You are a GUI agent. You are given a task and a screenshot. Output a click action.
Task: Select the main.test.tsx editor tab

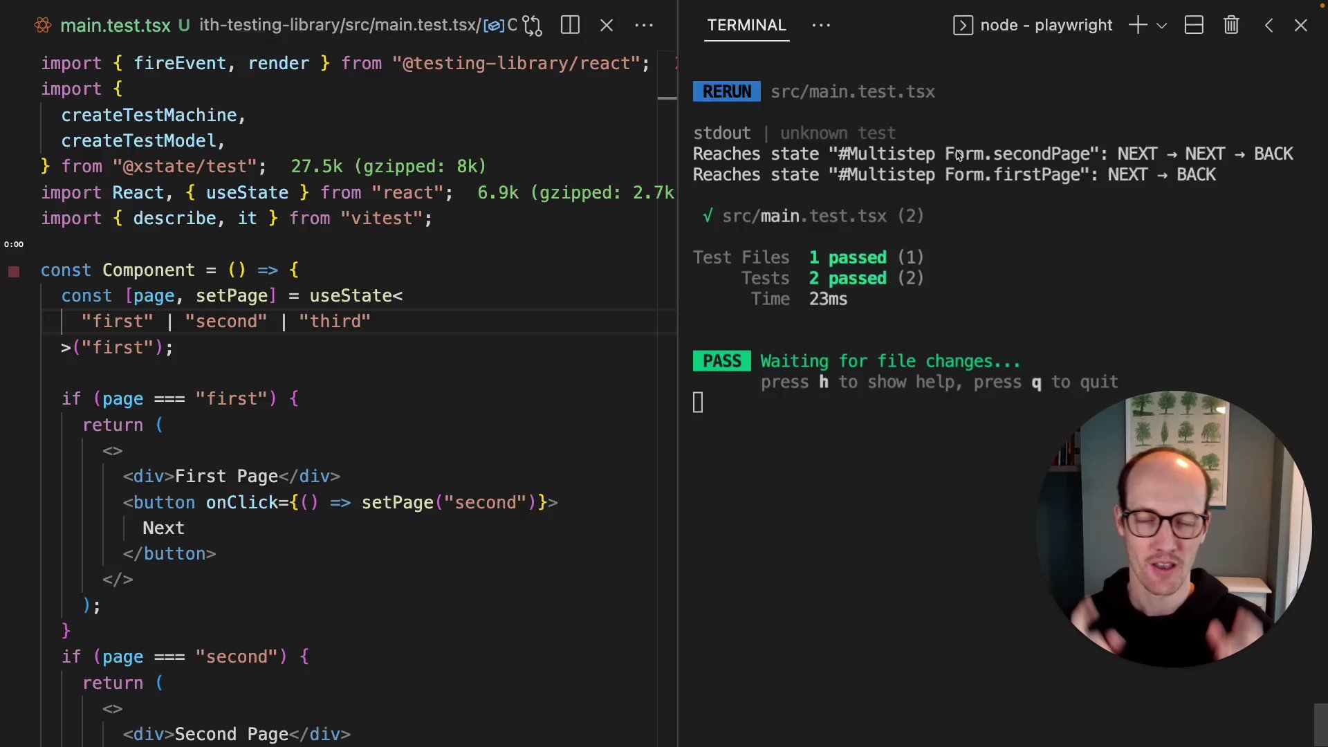coord(116,25)
